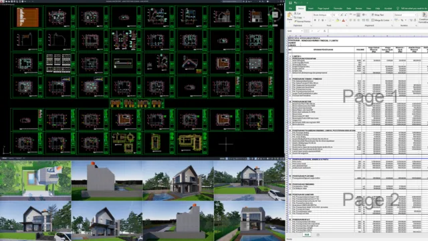Click the Borders icon in the Font group
The width and height of the screenshot is (428, 241).
(x=330, y=20)
